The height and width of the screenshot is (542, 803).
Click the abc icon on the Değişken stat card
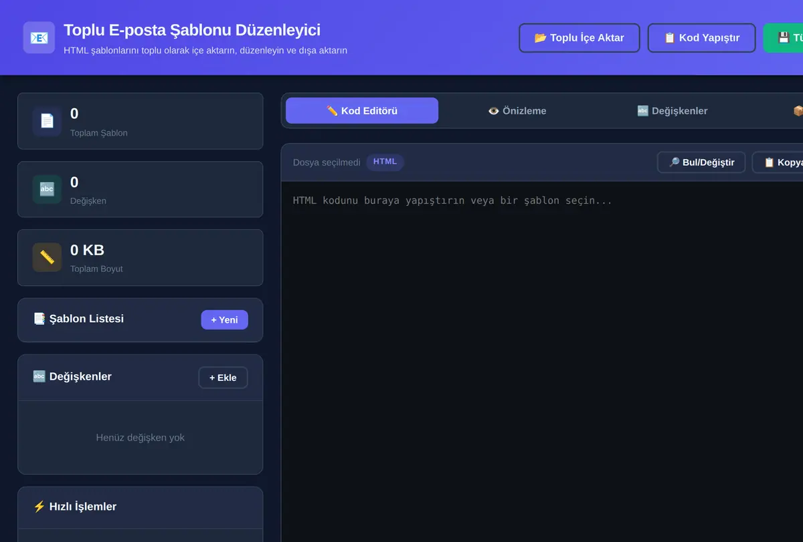pyautogui.click(x=47, y=189)
